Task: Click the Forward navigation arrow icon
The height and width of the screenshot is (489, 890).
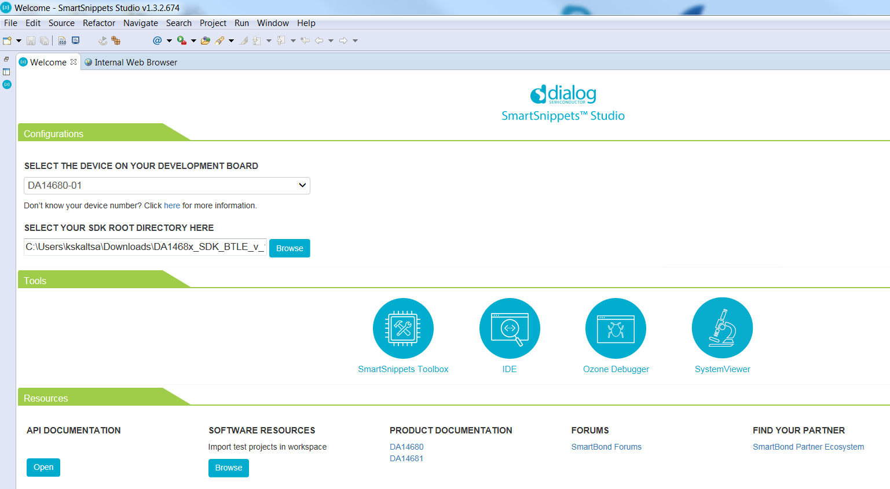Action: point(343,41)
